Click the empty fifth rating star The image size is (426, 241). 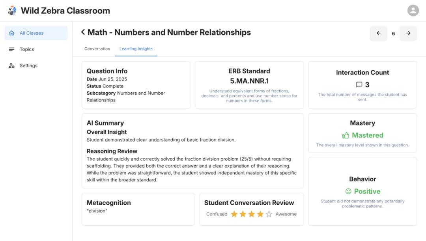(x=269, y=214)
